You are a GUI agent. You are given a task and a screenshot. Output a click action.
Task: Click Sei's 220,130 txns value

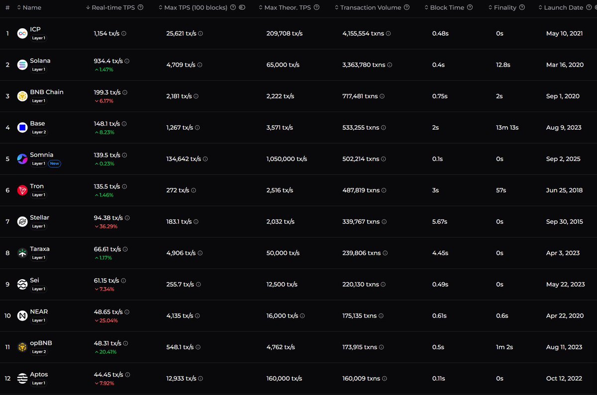coord(361,284)
